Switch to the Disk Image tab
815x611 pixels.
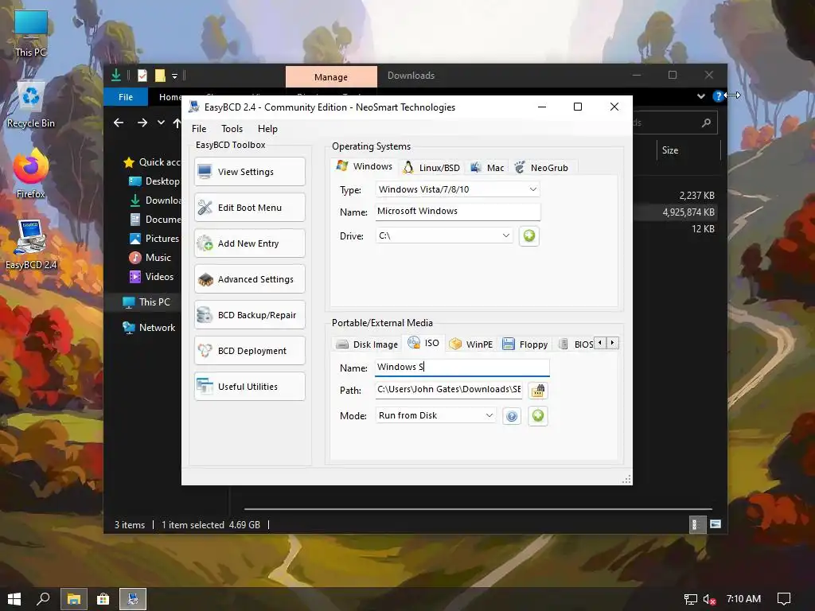tap(367, 344)
